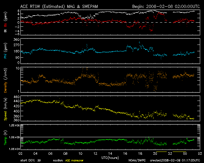Image resolution: width=204 pixels, height=163 pixels.
Task: Click the '270' tick label on Phi axis
Action: pyautogui.click(x=17, y=45)
